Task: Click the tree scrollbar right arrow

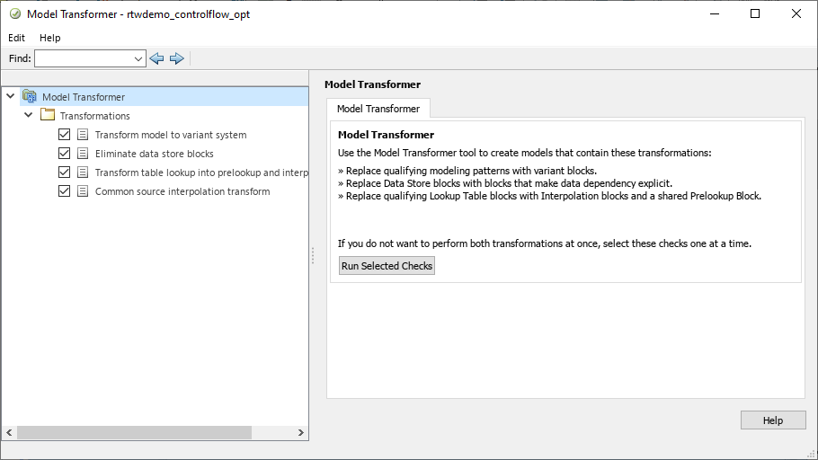Action: pyautogui.click(x=300, y=432)
